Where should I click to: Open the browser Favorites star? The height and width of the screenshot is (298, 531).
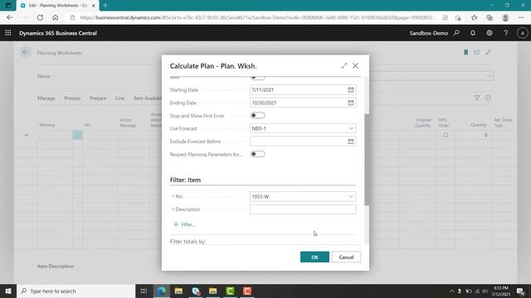(x=474, y=17)
